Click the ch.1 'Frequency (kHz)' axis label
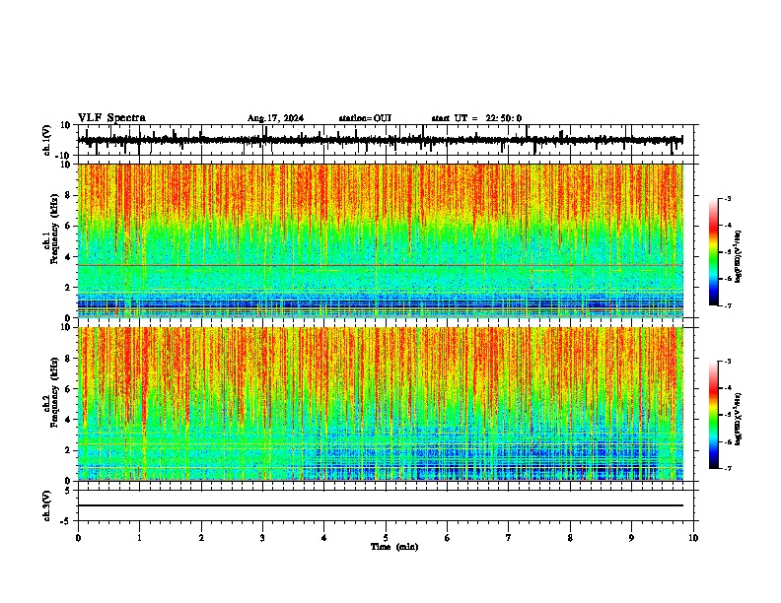The width and height of the screenshot is (781, 603). tap(54, 229)
